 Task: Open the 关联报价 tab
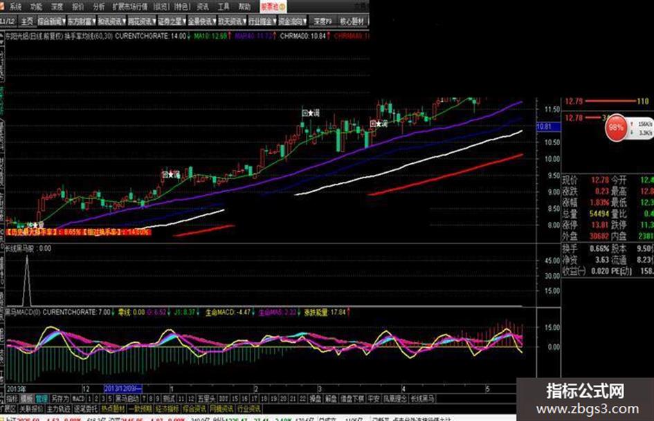tap(31, 409)
